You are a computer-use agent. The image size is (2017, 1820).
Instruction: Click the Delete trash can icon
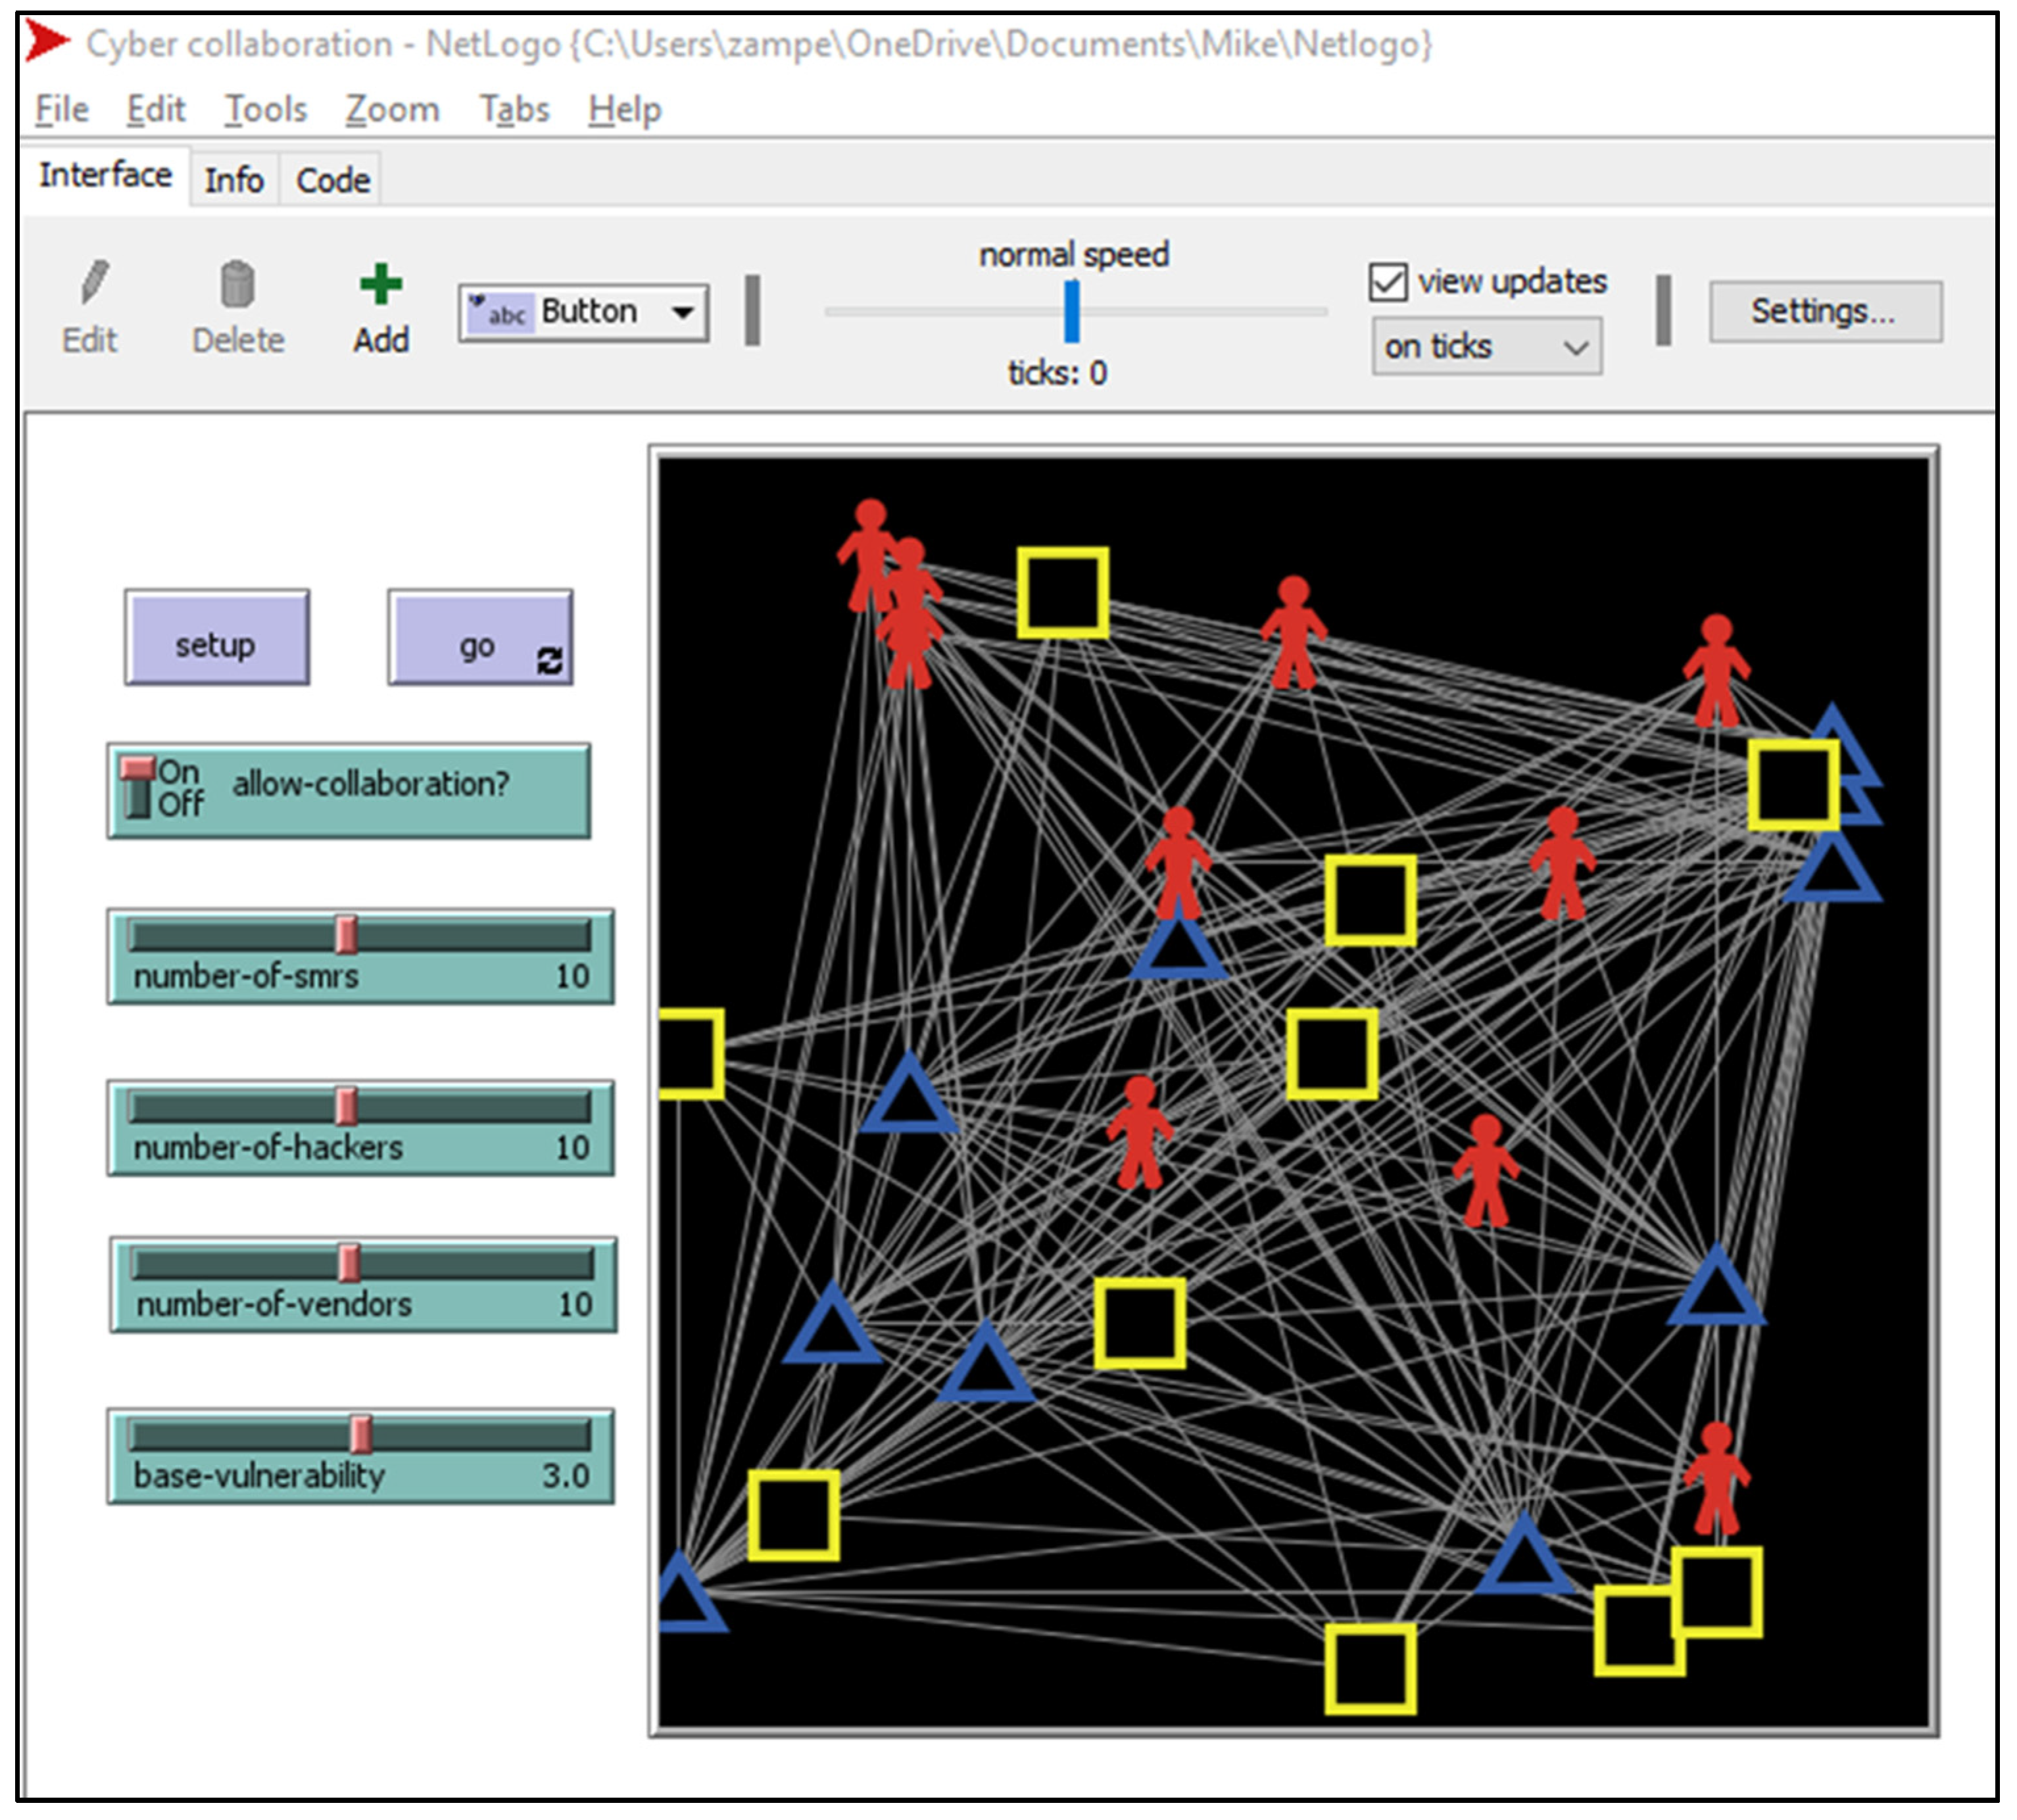237,284
